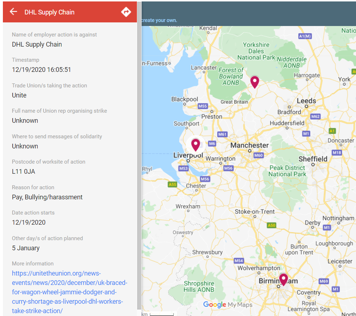Click the Manchester label on the map
The image size is (356, 316).
pyautogui.click(x=249, y=145)
